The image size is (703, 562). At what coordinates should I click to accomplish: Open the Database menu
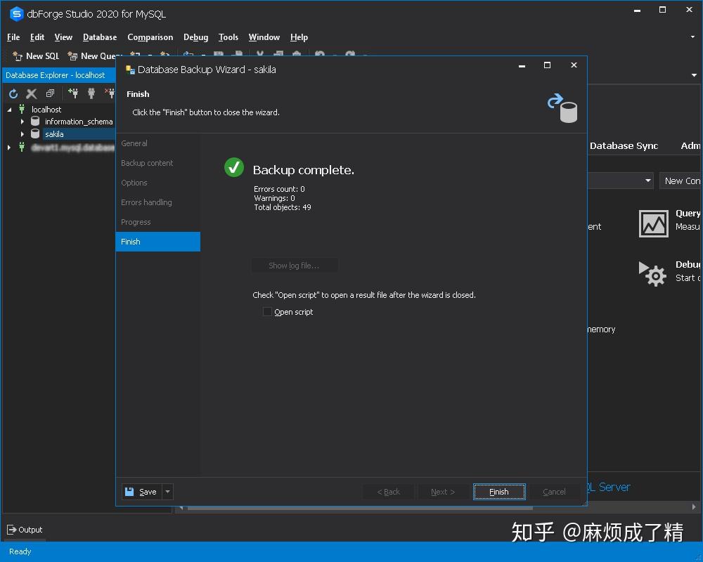99,37
